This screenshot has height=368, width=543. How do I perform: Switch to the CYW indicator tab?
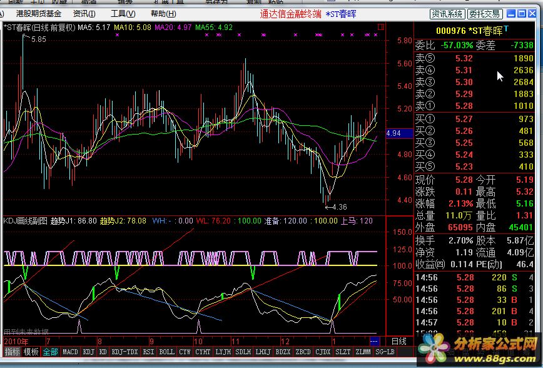click(185, 352)
